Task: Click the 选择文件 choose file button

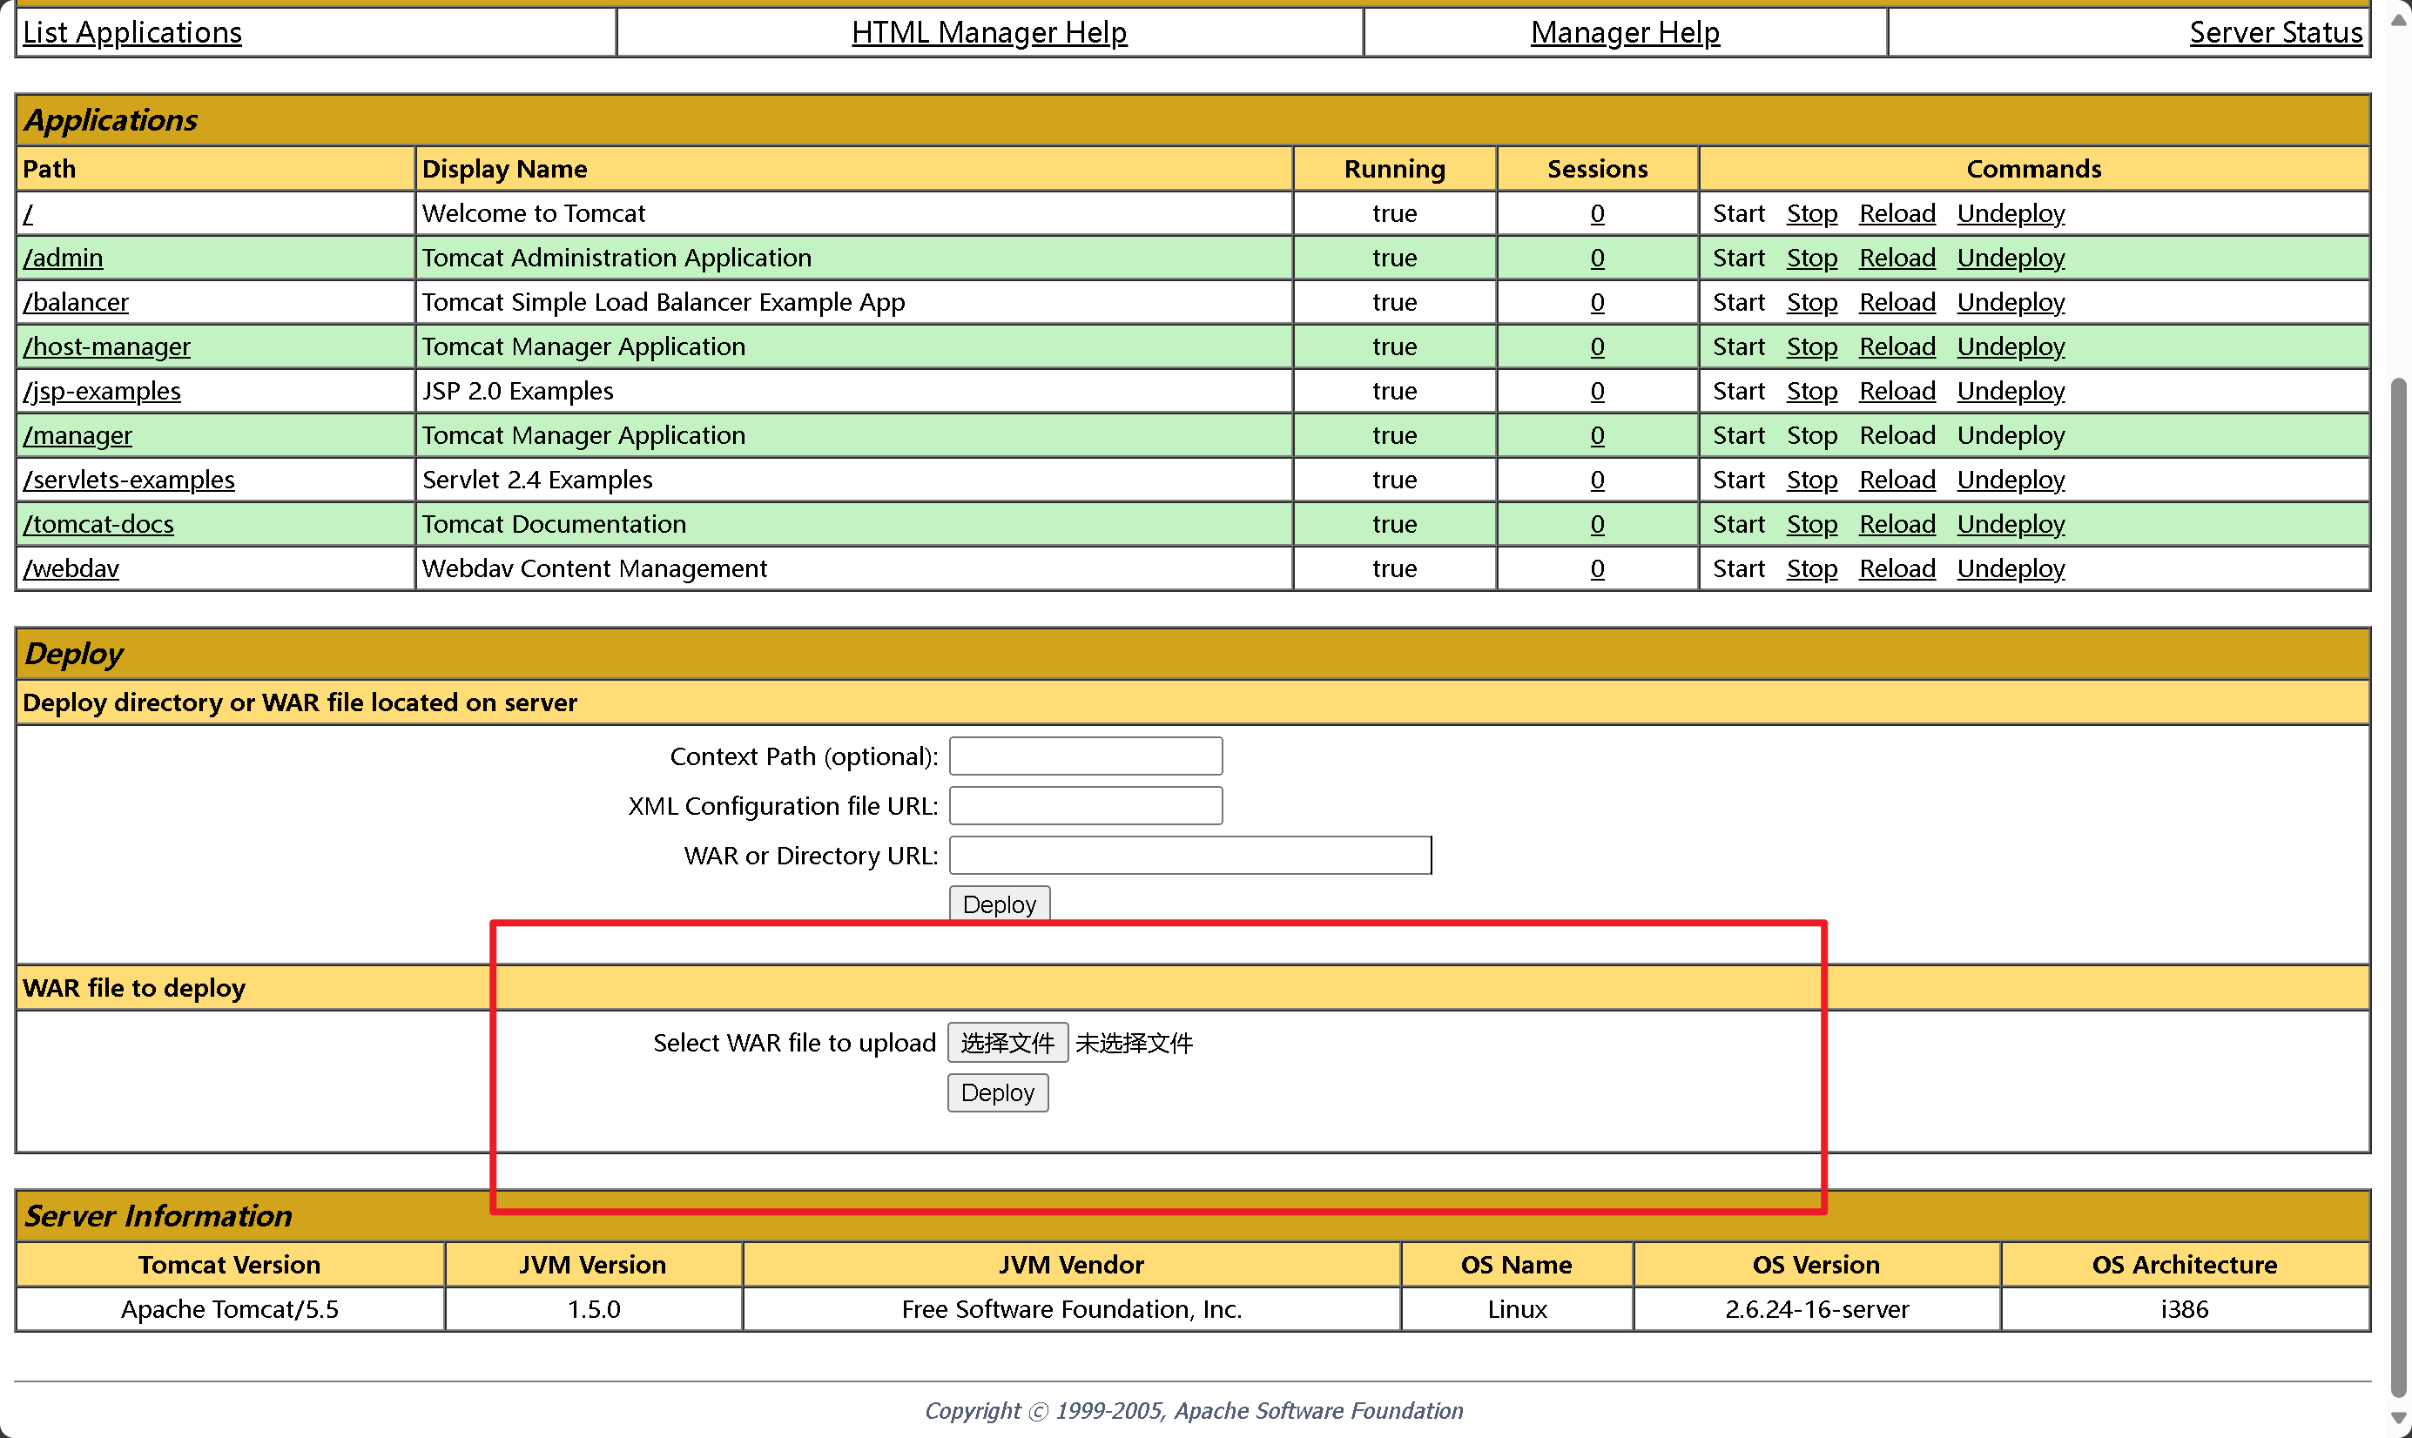Action: [1006, 1043]
